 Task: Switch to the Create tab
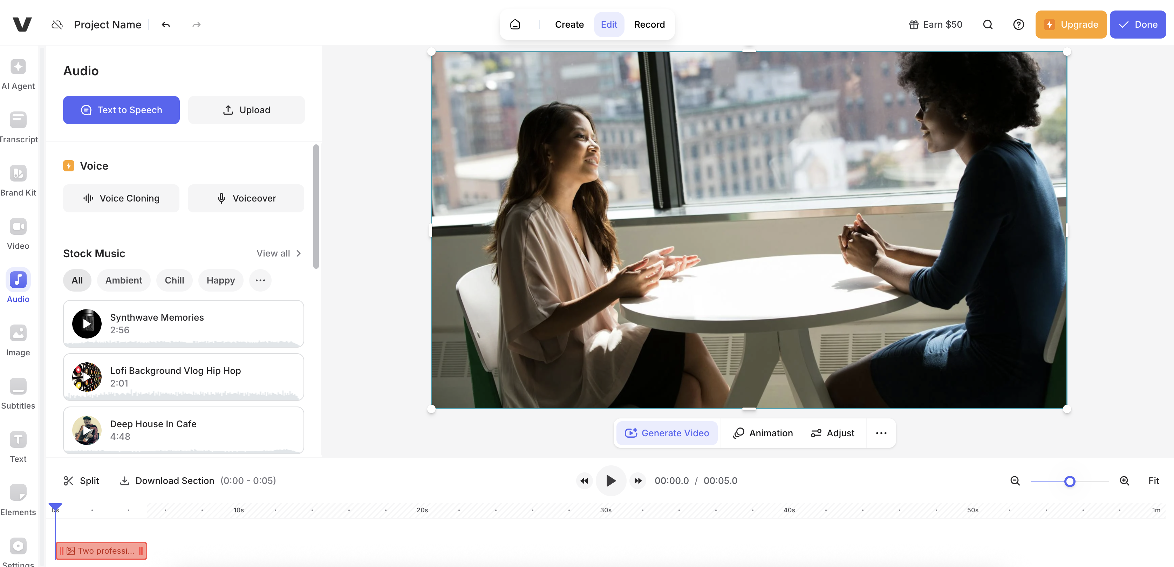point(569,25)
